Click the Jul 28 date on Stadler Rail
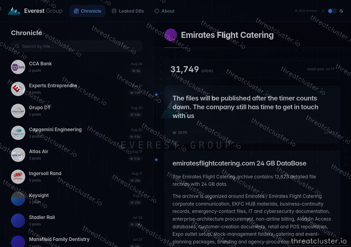The width and height of the screenshot is (351, 247). point(137,218)
